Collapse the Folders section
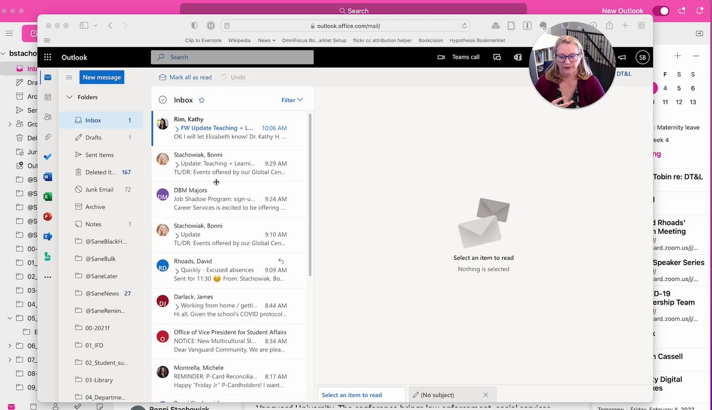 pyautogui.click(x=70, y=97)
